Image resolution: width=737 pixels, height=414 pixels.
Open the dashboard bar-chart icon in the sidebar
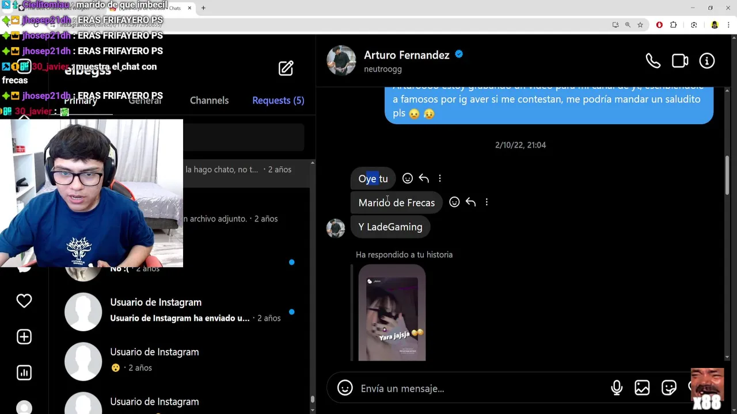pyautogui.click(x=24, y=373)
